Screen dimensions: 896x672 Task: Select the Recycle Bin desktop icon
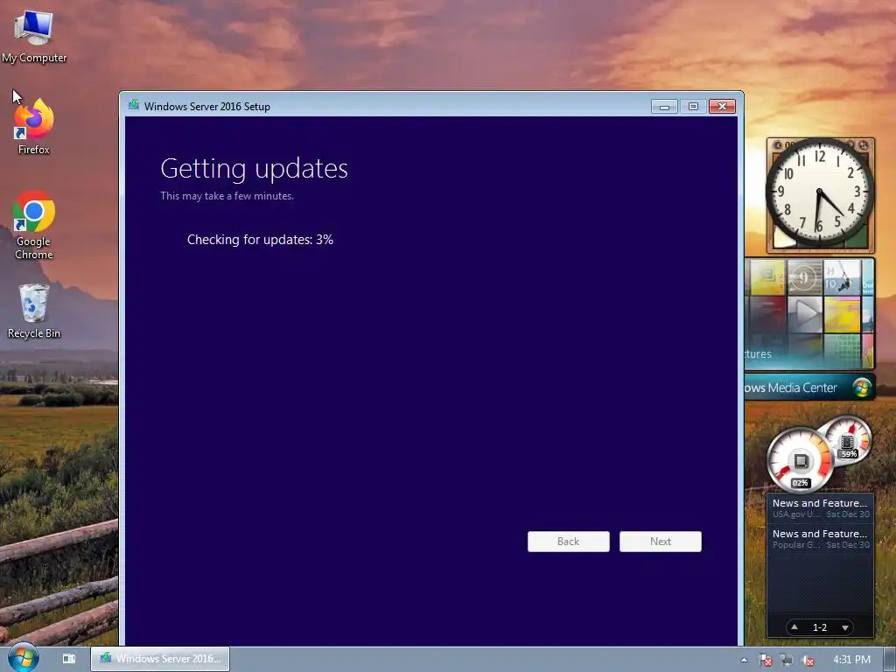(34, 311)
